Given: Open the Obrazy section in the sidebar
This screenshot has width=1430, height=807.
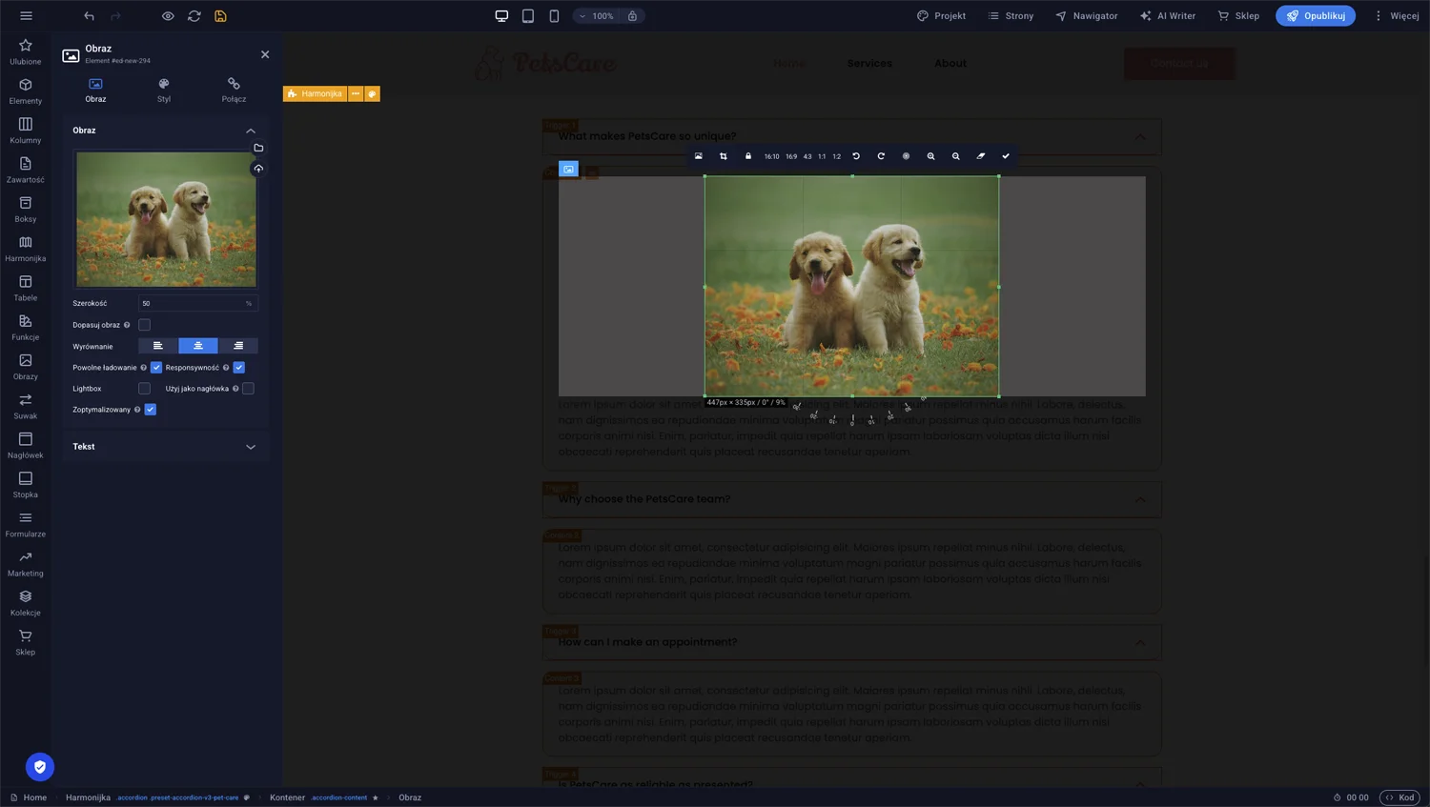Looking at the screenshot, I should 25,367.
